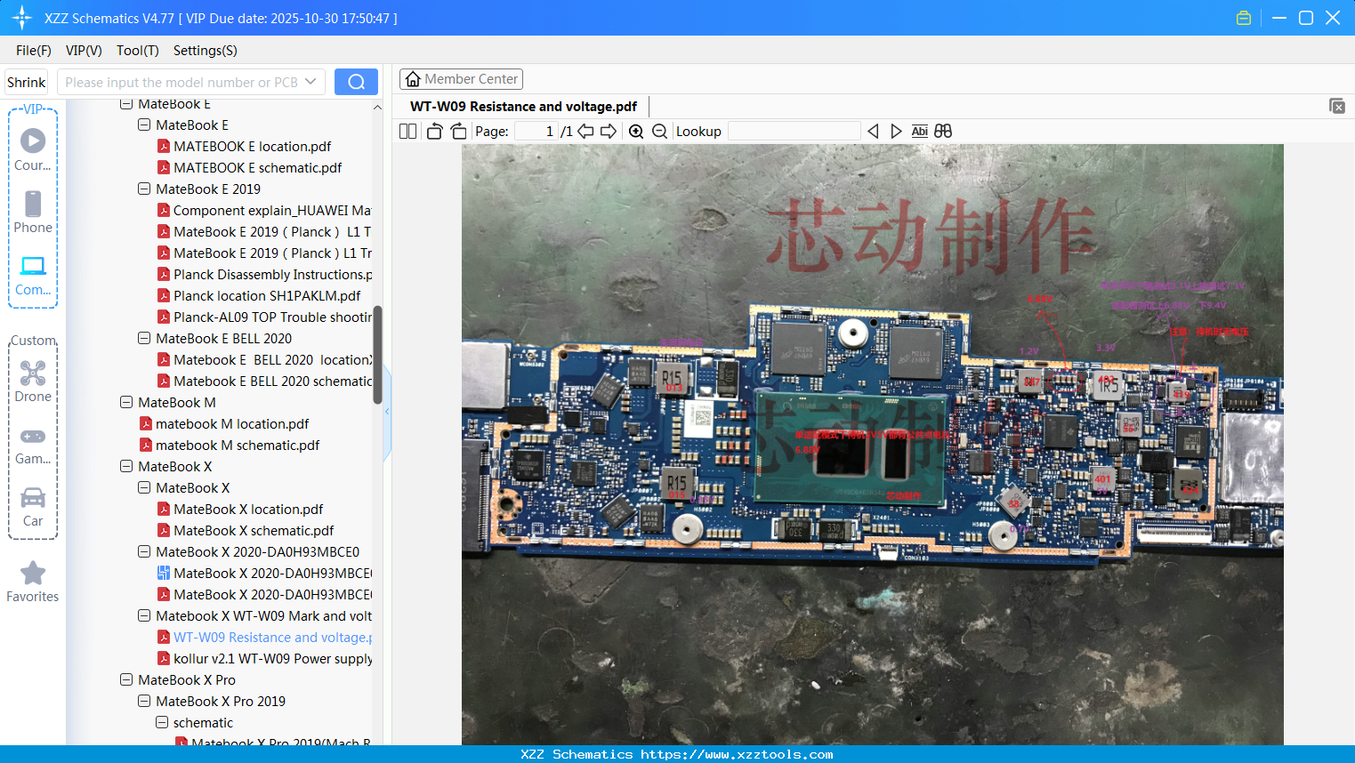1355x763 pixels.
Task: Click the binoculars search icon
Action: pos(943,131)
